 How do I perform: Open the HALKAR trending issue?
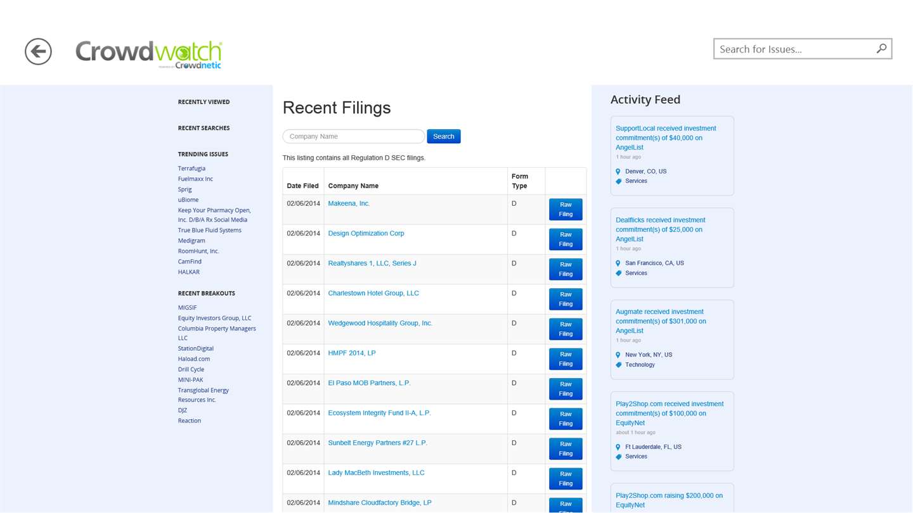point(188,272)
